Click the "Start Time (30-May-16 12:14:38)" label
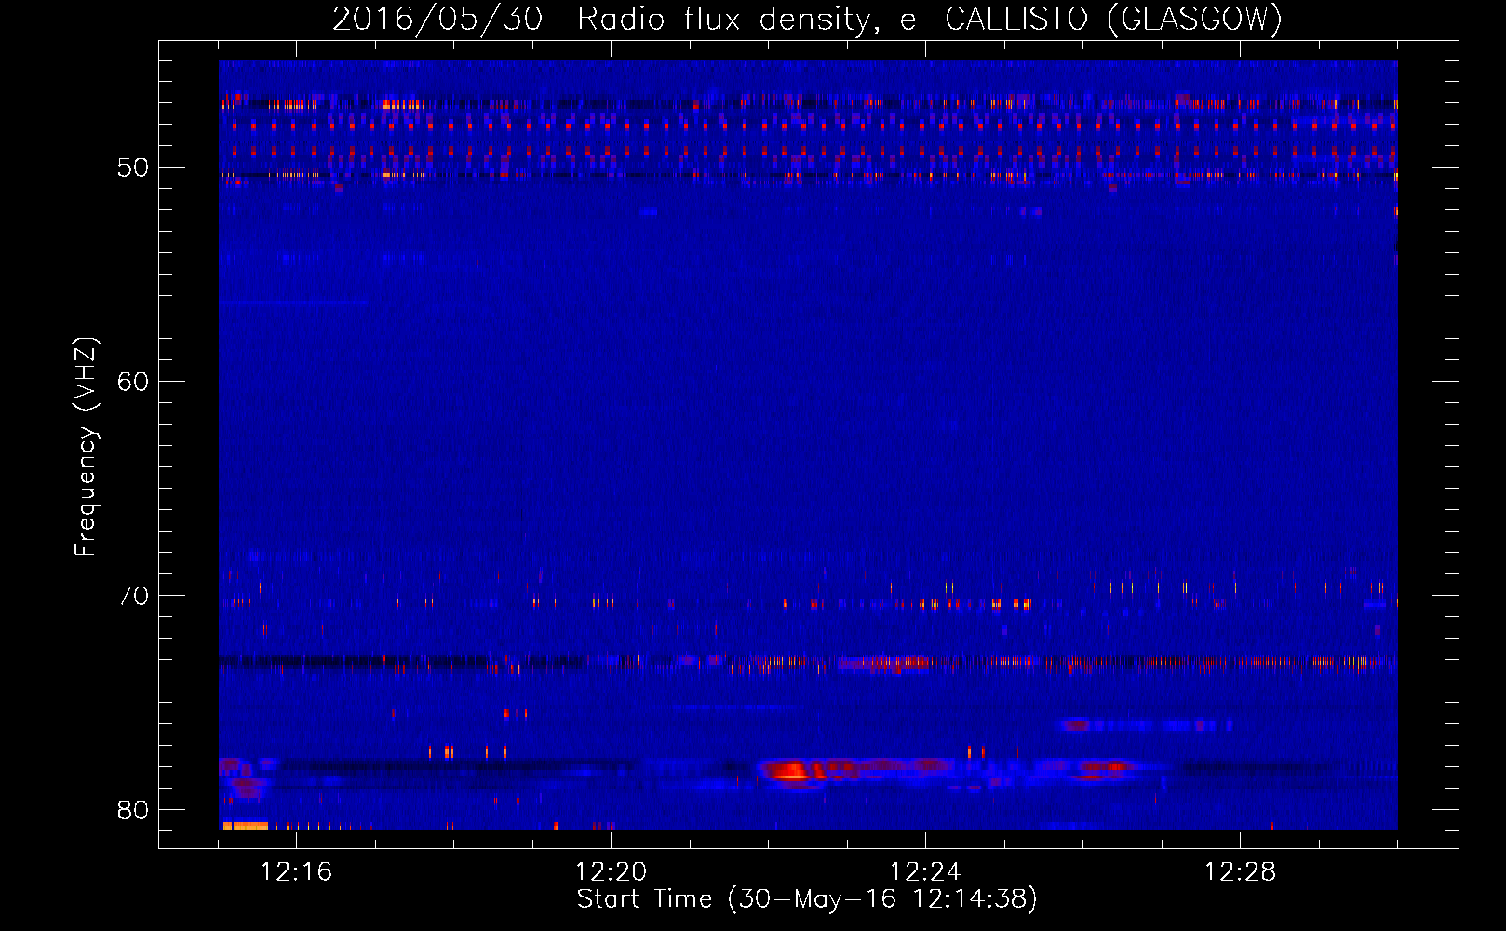The image size is (1506, 931). 807,899
